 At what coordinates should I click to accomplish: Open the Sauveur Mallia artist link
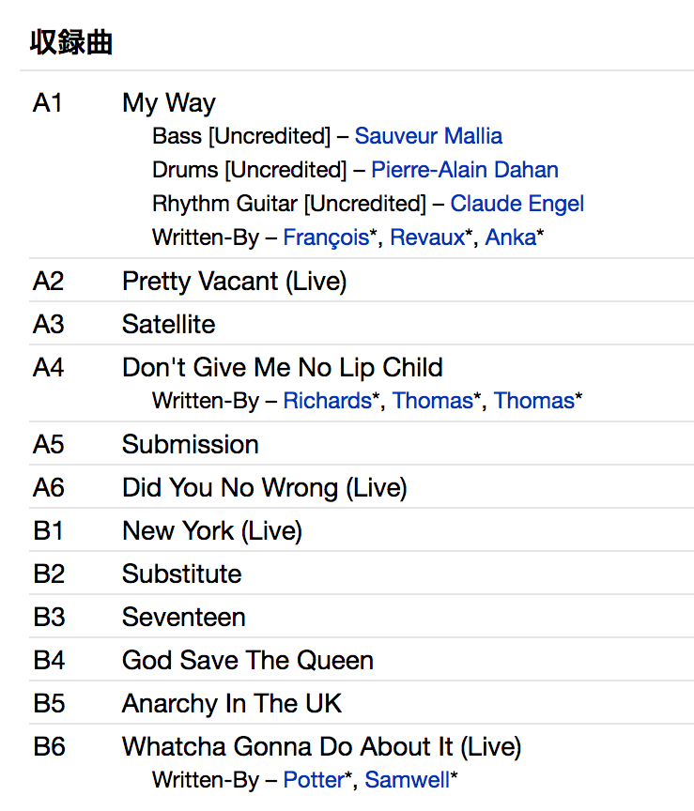(428, 136)
